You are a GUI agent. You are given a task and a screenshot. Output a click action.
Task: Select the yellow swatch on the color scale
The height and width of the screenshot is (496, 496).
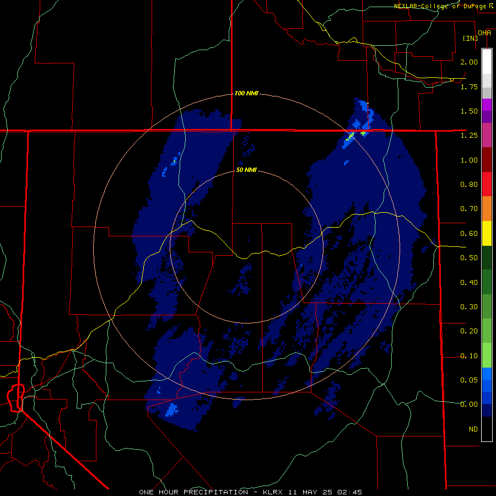coord(487,234)
